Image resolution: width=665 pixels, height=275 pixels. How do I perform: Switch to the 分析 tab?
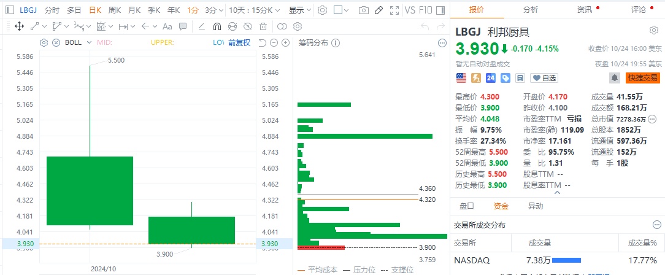coord(531,10)
